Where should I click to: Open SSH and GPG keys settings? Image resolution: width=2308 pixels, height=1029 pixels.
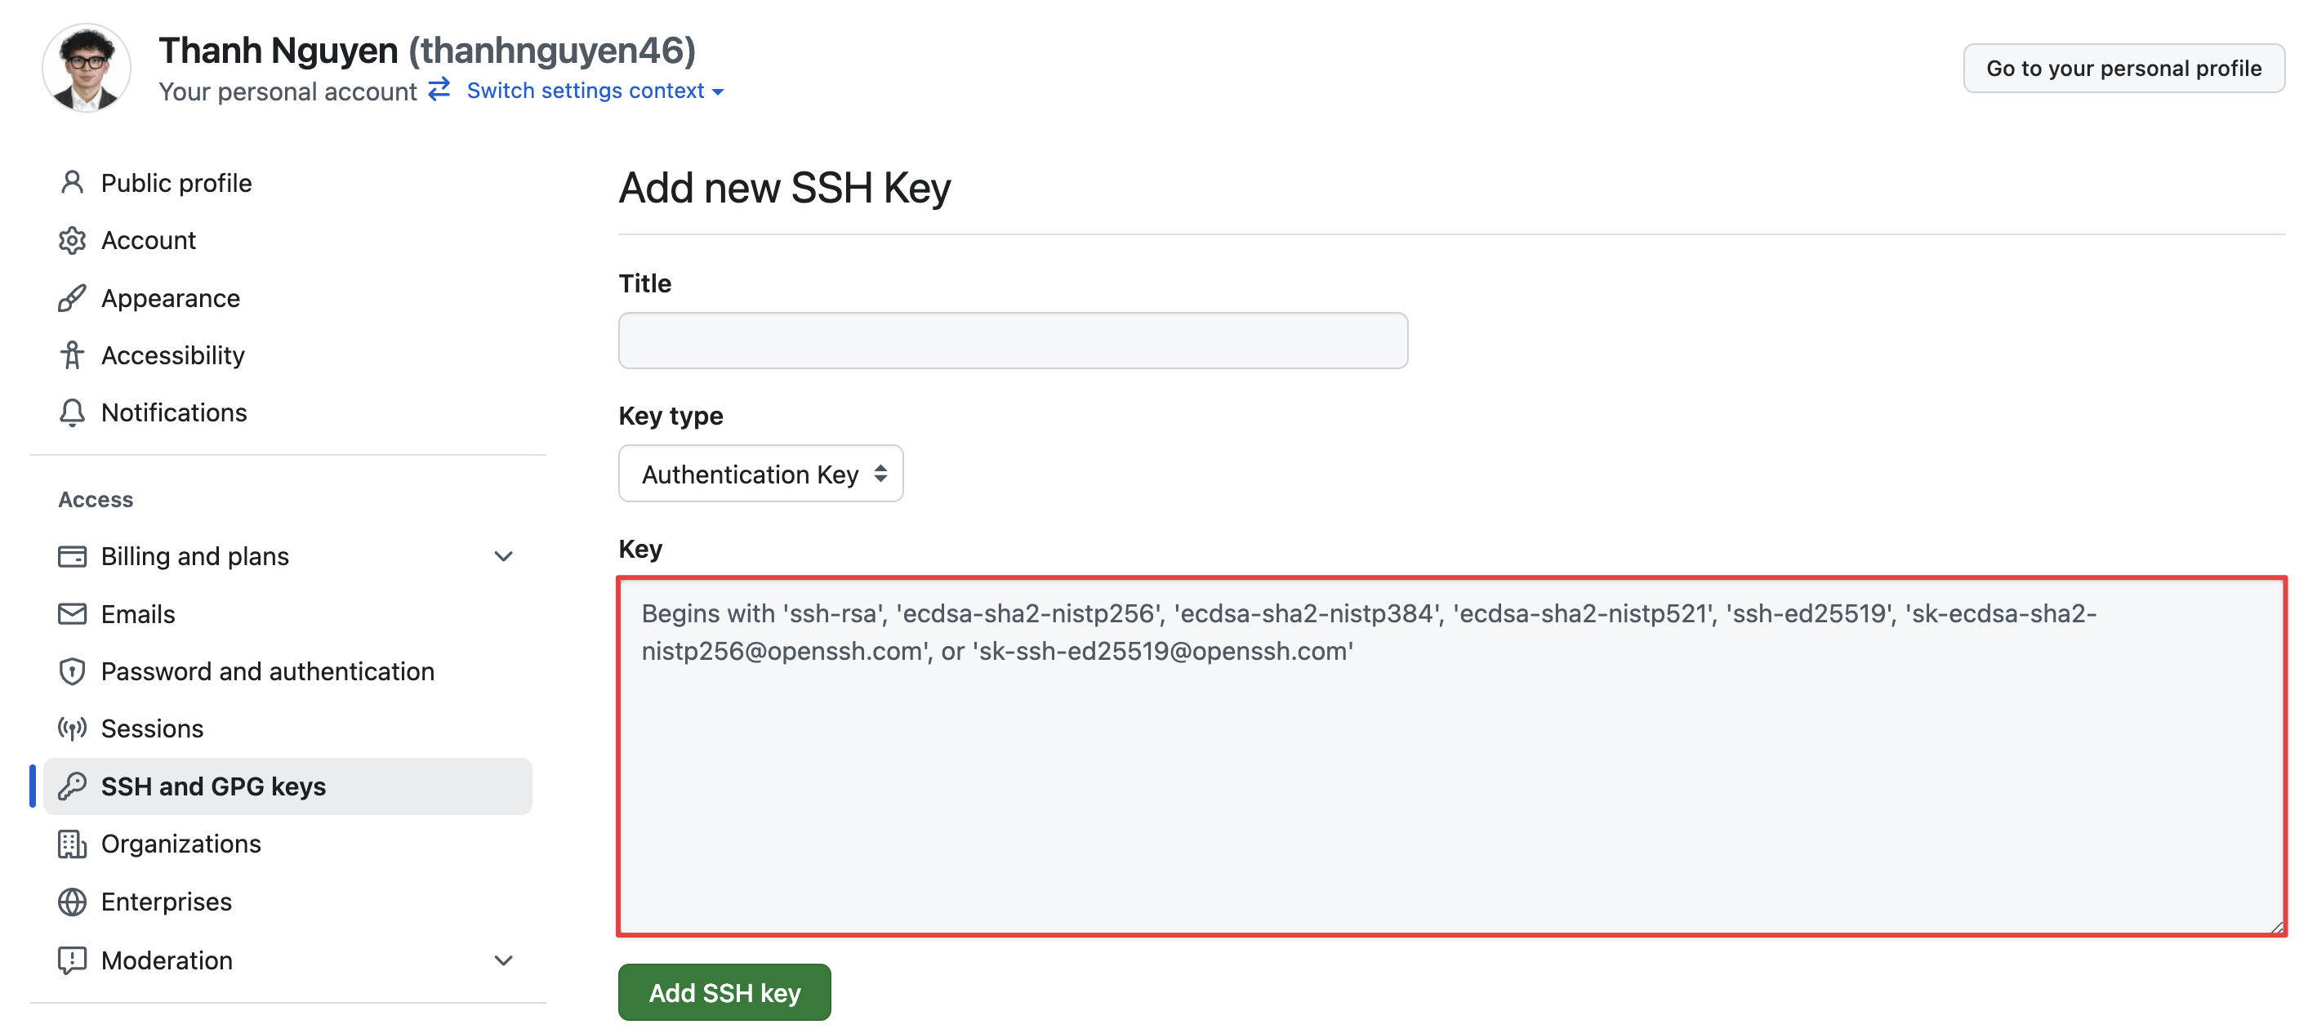pos(213,786)
